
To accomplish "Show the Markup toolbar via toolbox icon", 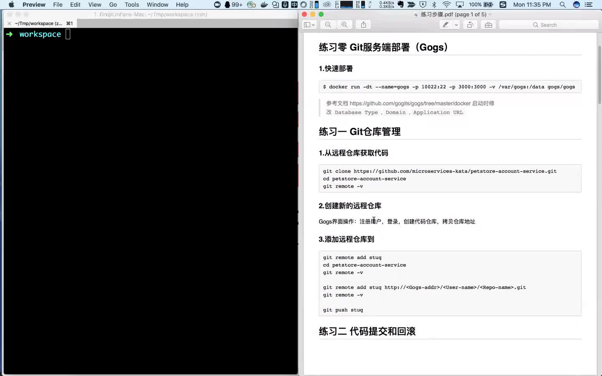I will click(488, 25).
